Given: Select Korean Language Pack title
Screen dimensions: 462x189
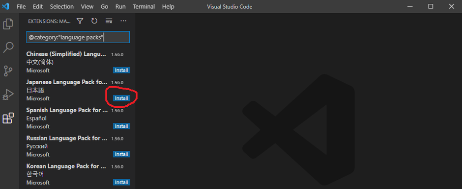Looking at the screenshot, I should click(66, 166).
